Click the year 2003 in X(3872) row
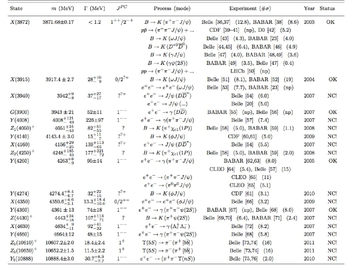 click(309, 22)
